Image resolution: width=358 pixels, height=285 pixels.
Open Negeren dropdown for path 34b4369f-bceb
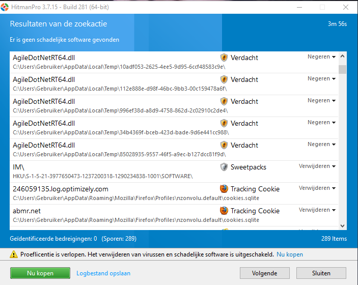click(321, 122)
